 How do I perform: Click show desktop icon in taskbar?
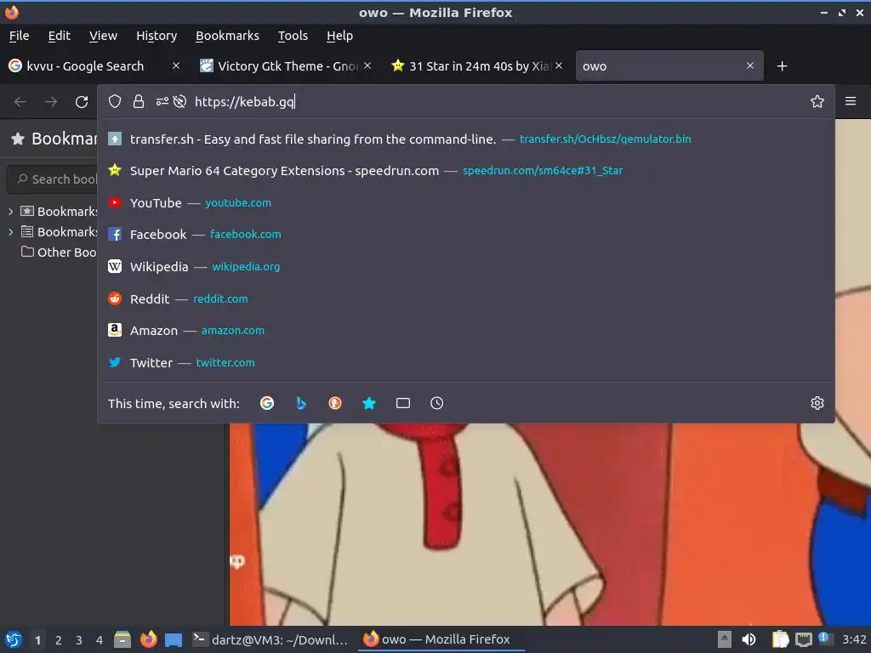click(x=174, y=639)
